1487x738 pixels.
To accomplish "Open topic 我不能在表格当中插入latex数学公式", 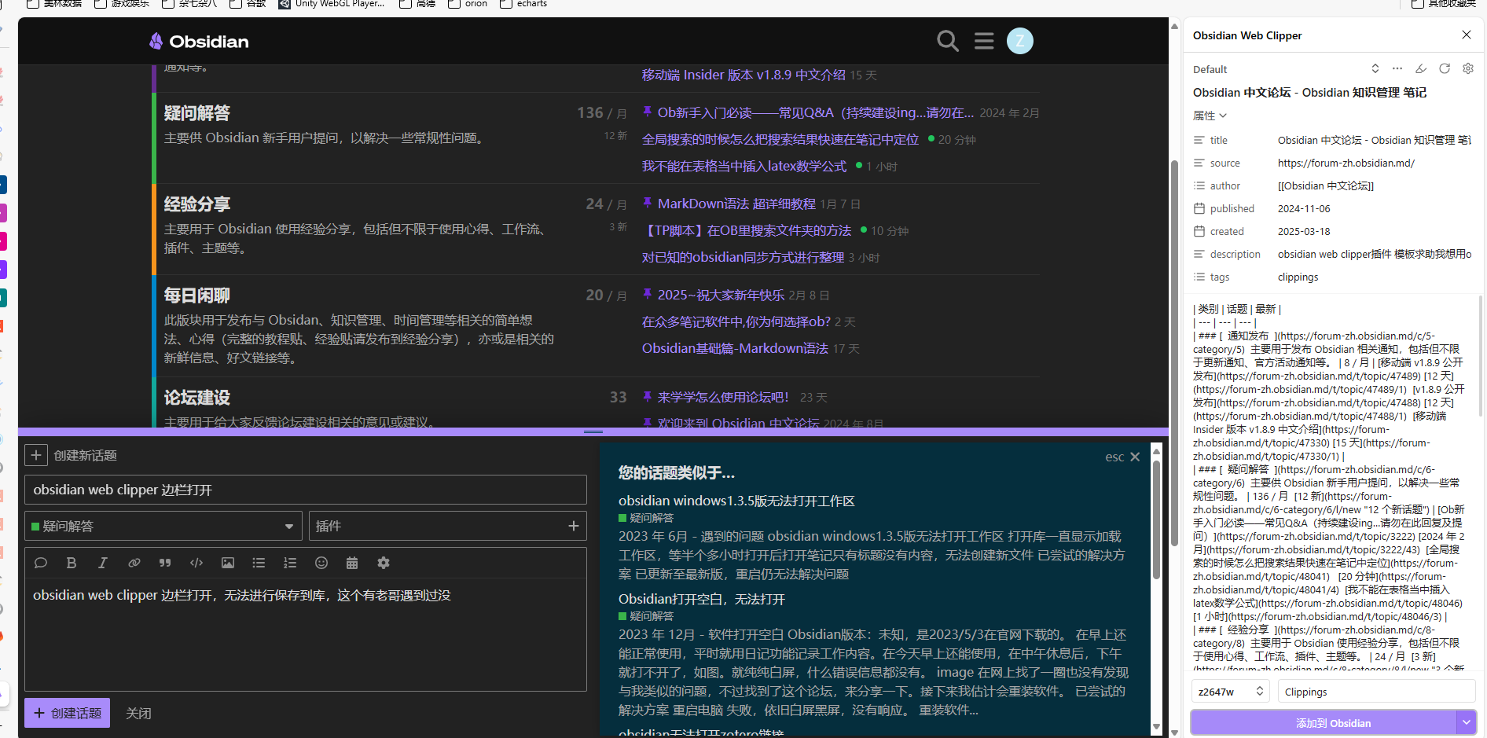I will point(744,166).
